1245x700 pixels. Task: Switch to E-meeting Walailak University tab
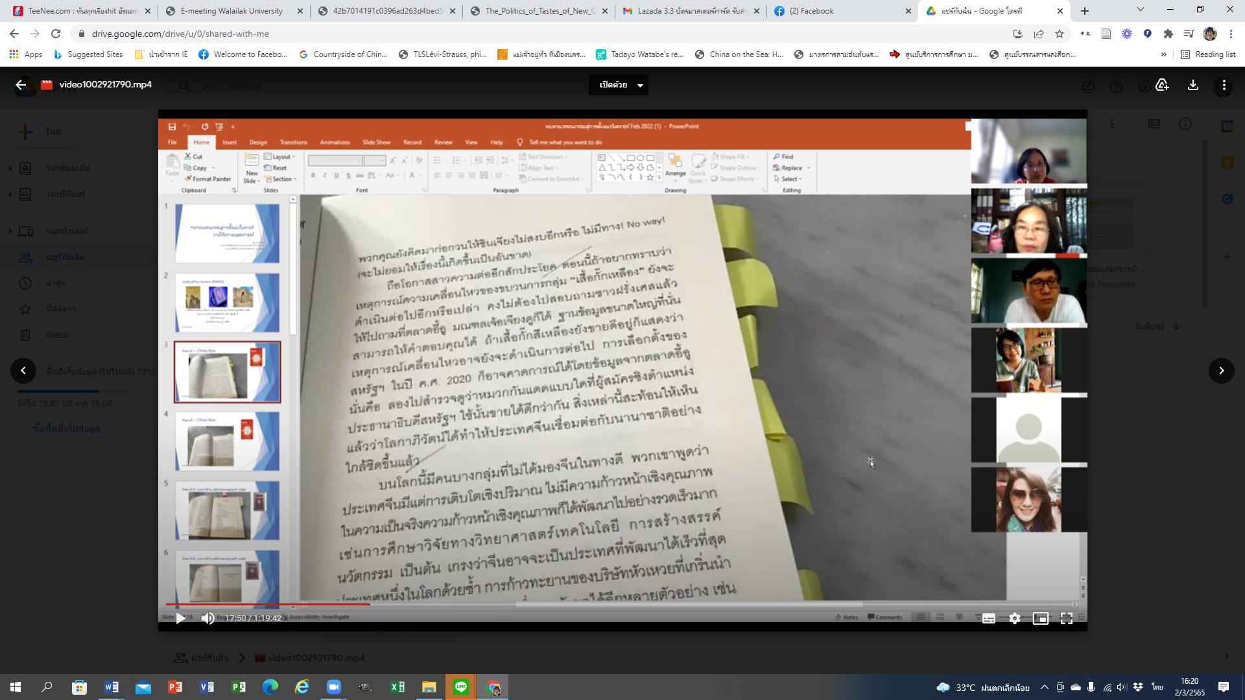coord(232,11)
